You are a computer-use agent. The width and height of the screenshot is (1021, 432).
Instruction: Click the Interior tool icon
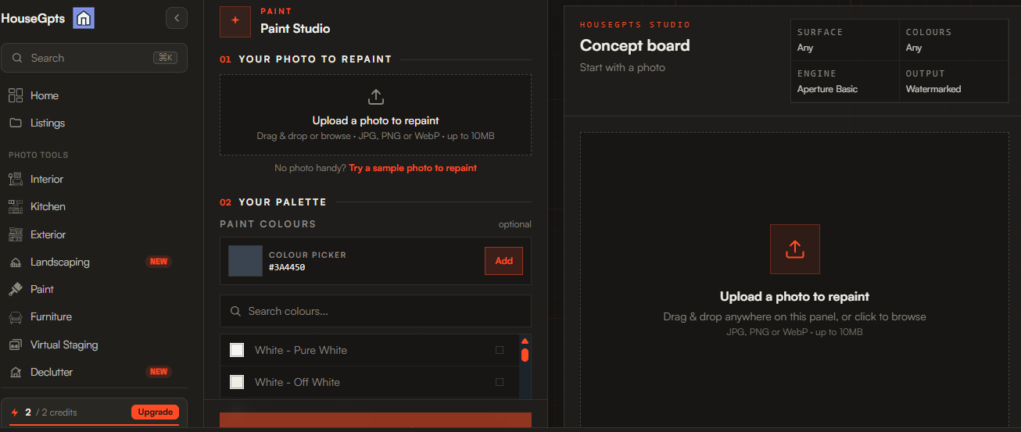click(16, 179)
